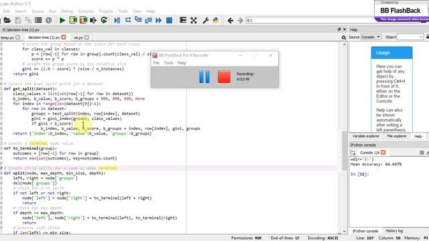Start debugging with the Debug file icon
Image resolution: width=429 pixels, height=241 pixels.
pos(117,20)
